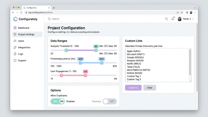Click the lock icon in the address bar

(26, 13)
